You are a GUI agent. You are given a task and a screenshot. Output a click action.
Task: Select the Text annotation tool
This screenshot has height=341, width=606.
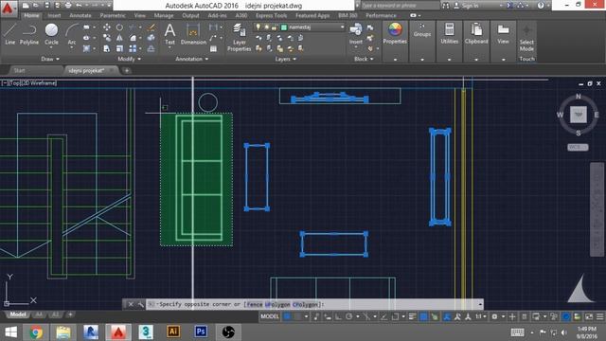pyautogui.click(x=169, y=34)
